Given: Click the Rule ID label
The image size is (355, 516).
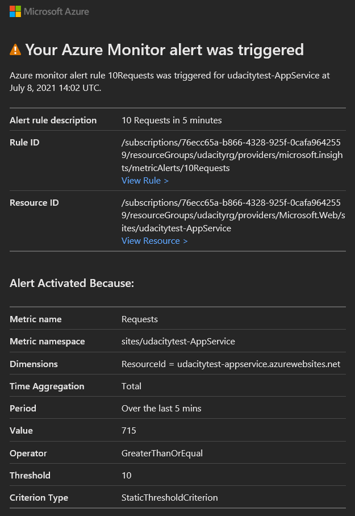Looking at the screenshot, I should 24,143.
